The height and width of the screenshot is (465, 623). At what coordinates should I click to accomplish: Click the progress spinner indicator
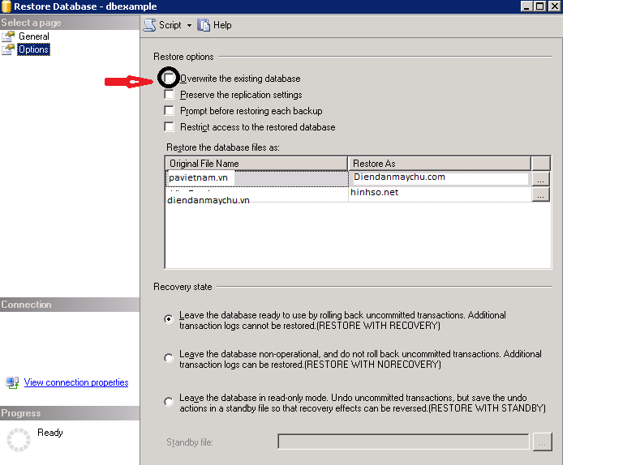tap(19, 440)
